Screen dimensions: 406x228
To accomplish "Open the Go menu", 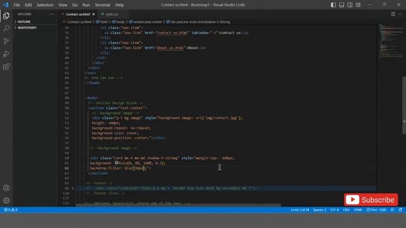I will [75, 5].
